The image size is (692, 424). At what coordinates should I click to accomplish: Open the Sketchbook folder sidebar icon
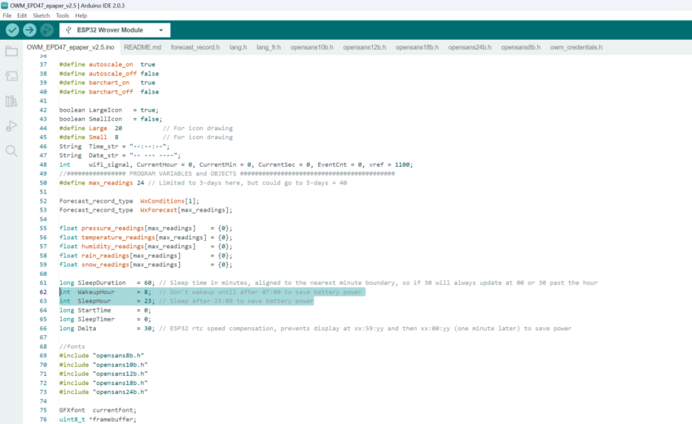click(11, 51)
